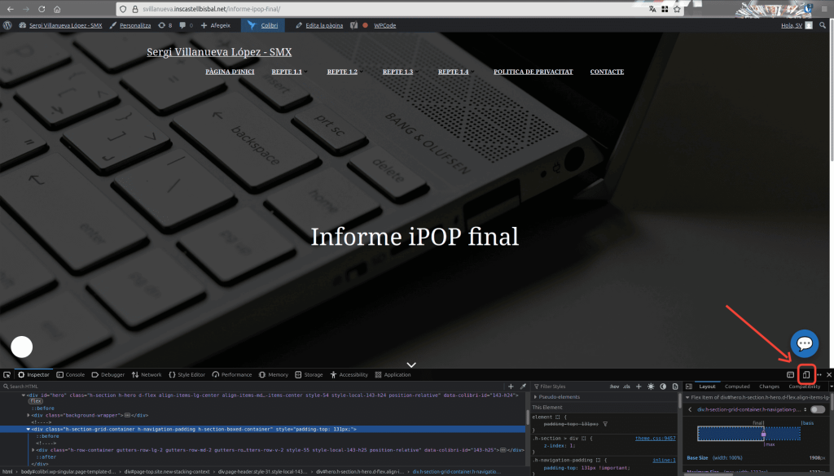Activate the element picker tool
834x476 pixels.
[7, 375]
